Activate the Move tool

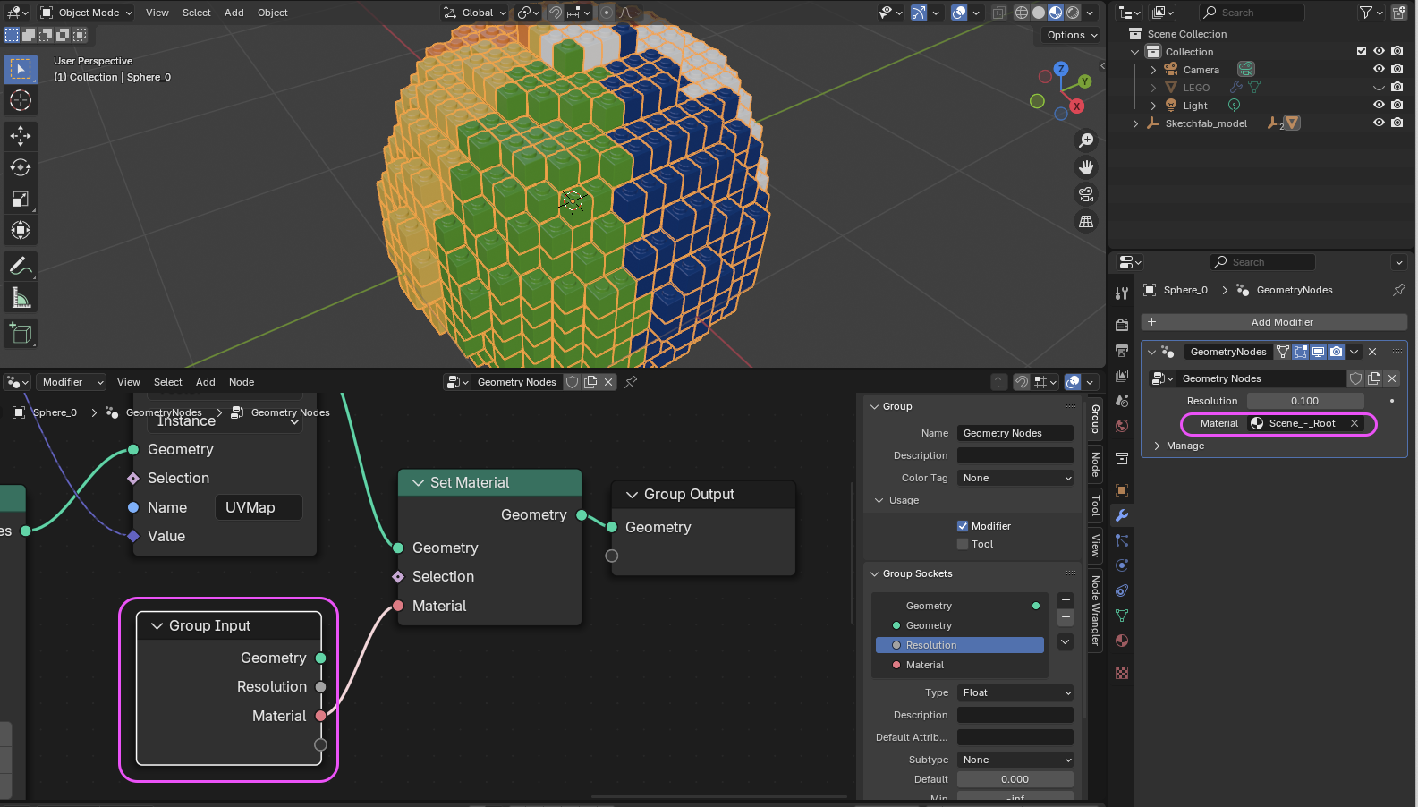pos(21,135)
